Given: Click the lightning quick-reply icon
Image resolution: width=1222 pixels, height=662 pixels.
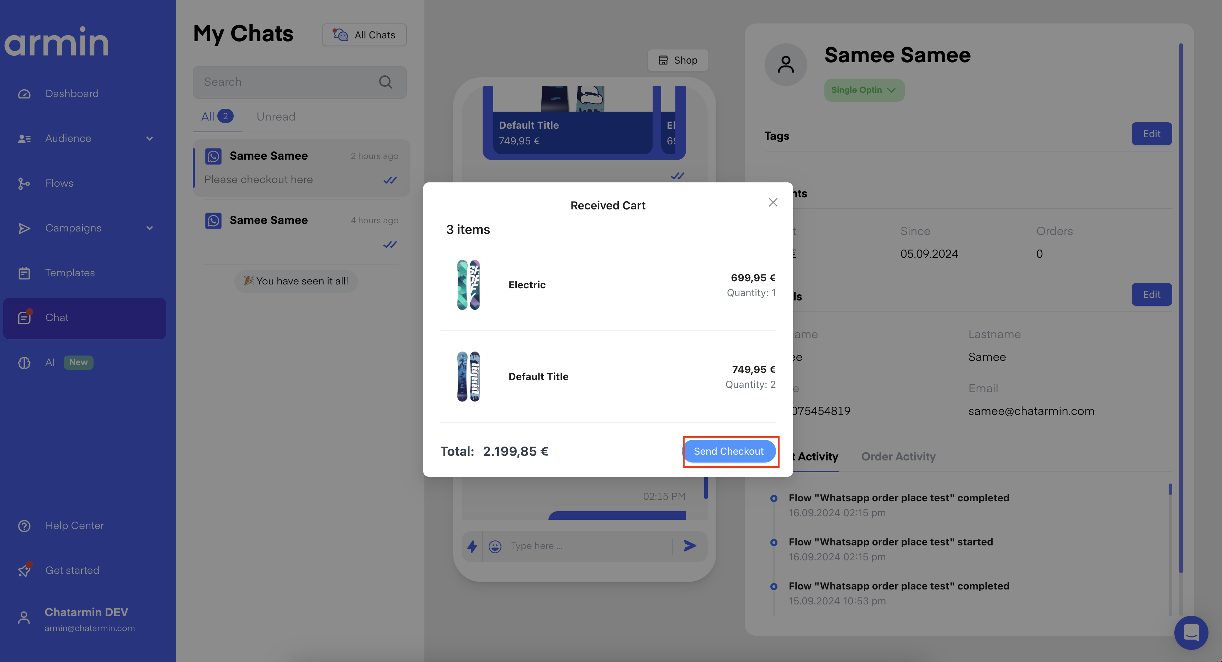Looking at the screenshot, I should click(x=472, y=546).
